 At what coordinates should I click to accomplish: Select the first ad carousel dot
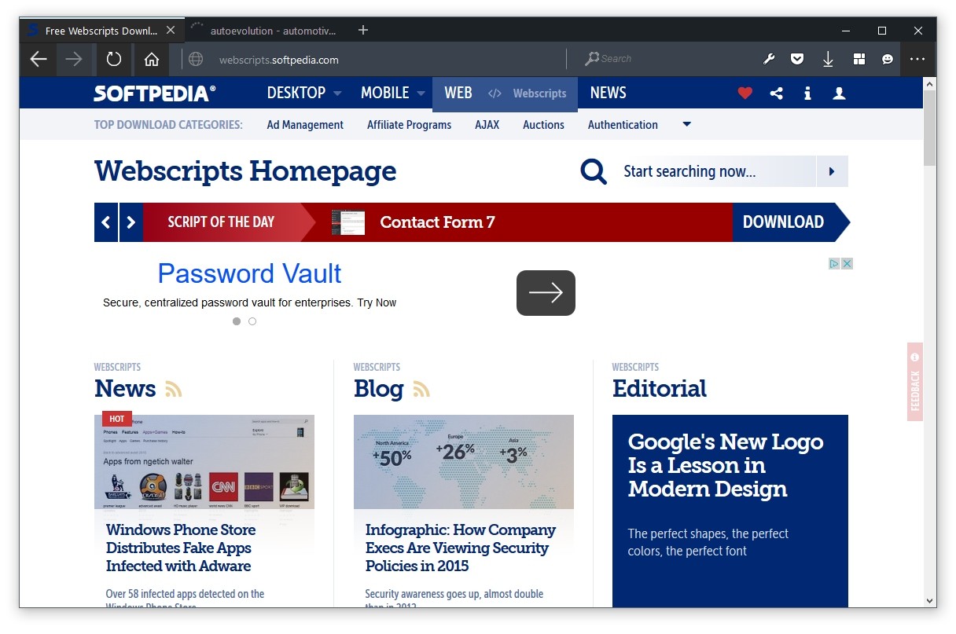pos(237,321)
